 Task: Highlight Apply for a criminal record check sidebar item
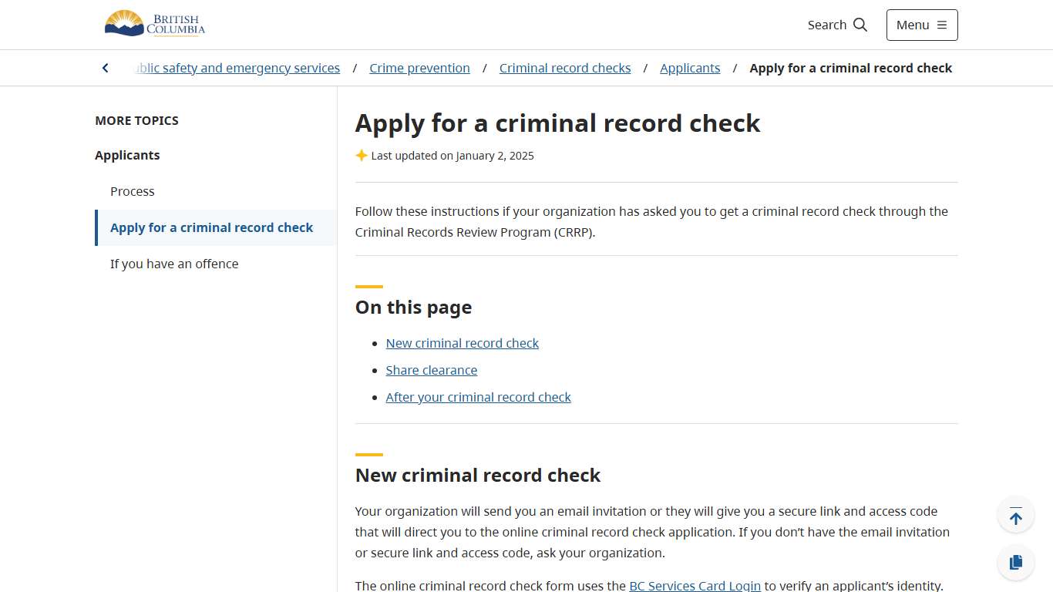[x=211, y=227]
